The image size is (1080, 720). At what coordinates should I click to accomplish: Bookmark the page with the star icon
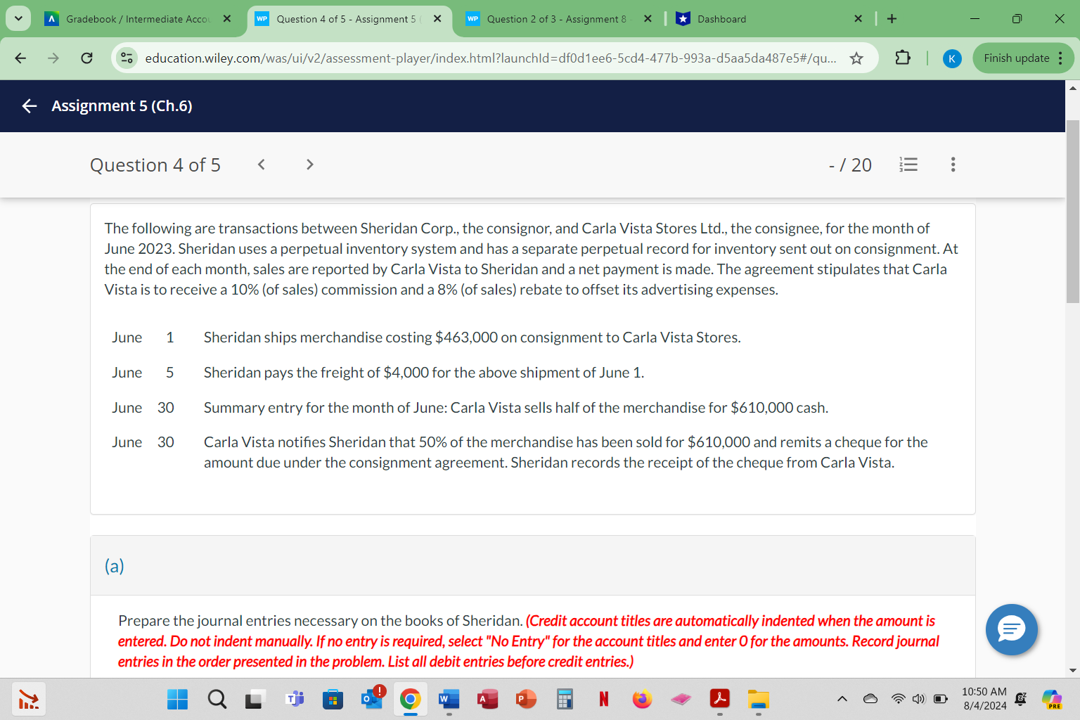coord(856,58)
